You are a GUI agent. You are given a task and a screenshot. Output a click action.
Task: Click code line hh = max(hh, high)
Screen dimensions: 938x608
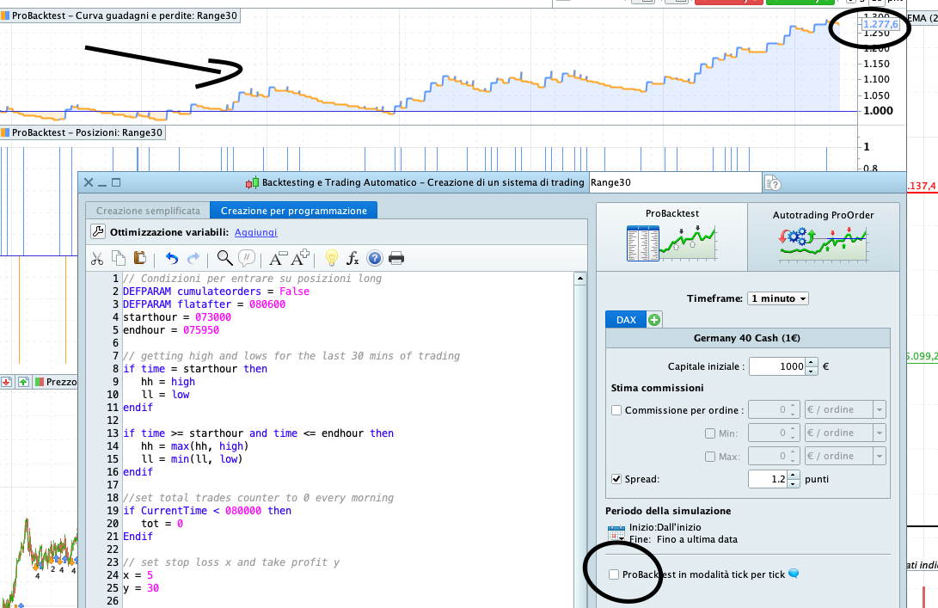click(195, 445)
